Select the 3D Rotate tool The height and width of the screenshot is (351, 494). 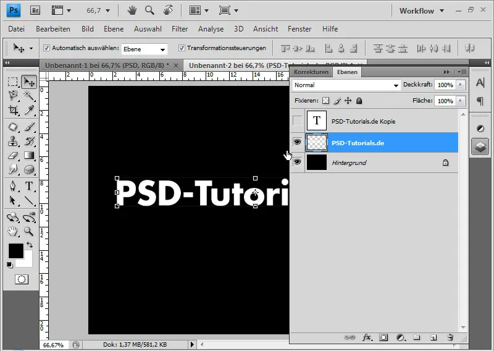click(x=13, y=218)
